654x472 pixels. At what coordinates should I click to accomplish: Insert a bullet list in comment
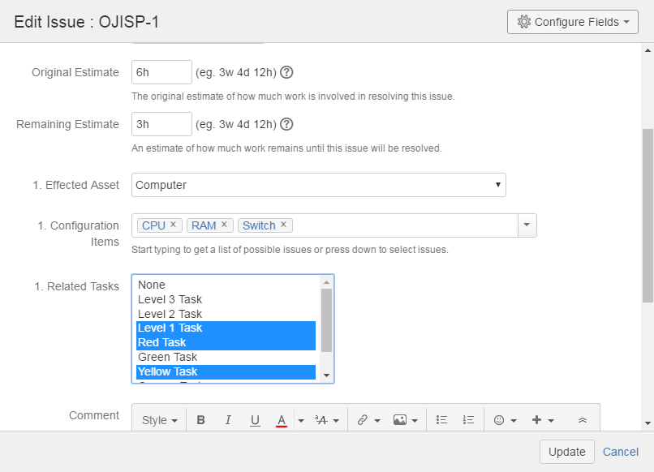442,420
